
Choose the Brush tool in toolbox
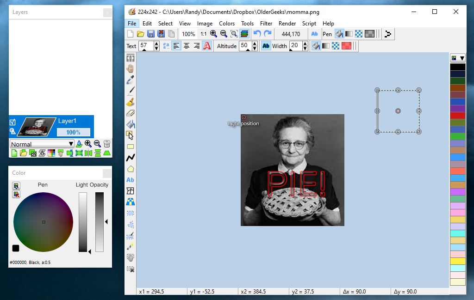point(130,102)
